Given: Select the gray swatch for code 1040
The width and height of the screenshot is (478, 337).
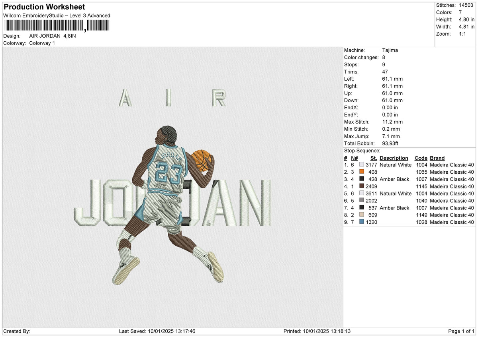Looking at the screenshot, I should 362,201.
